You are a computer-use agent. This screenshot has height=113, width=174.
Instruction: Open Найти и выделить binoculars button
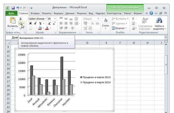[159, 23]
